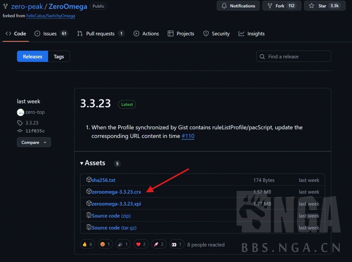Image resolution: width=352 pixels, height=262 pixels.
Task: Click the rocket reaction emoji
Action: coord(156,244)
